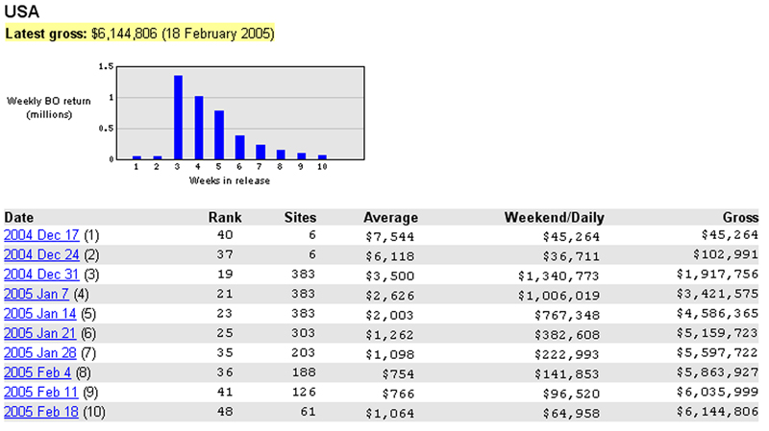Screen dimensions: 769x431
Task: Click the $2,003 average value
Action: (x=390, y=316)
